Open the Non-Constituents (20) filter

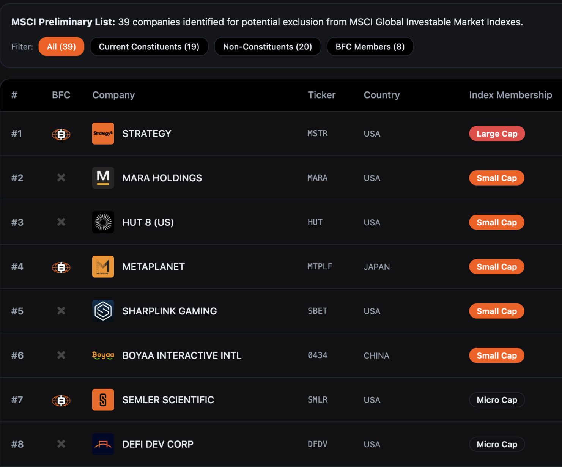pyautogui.click(x=268, y=46)
